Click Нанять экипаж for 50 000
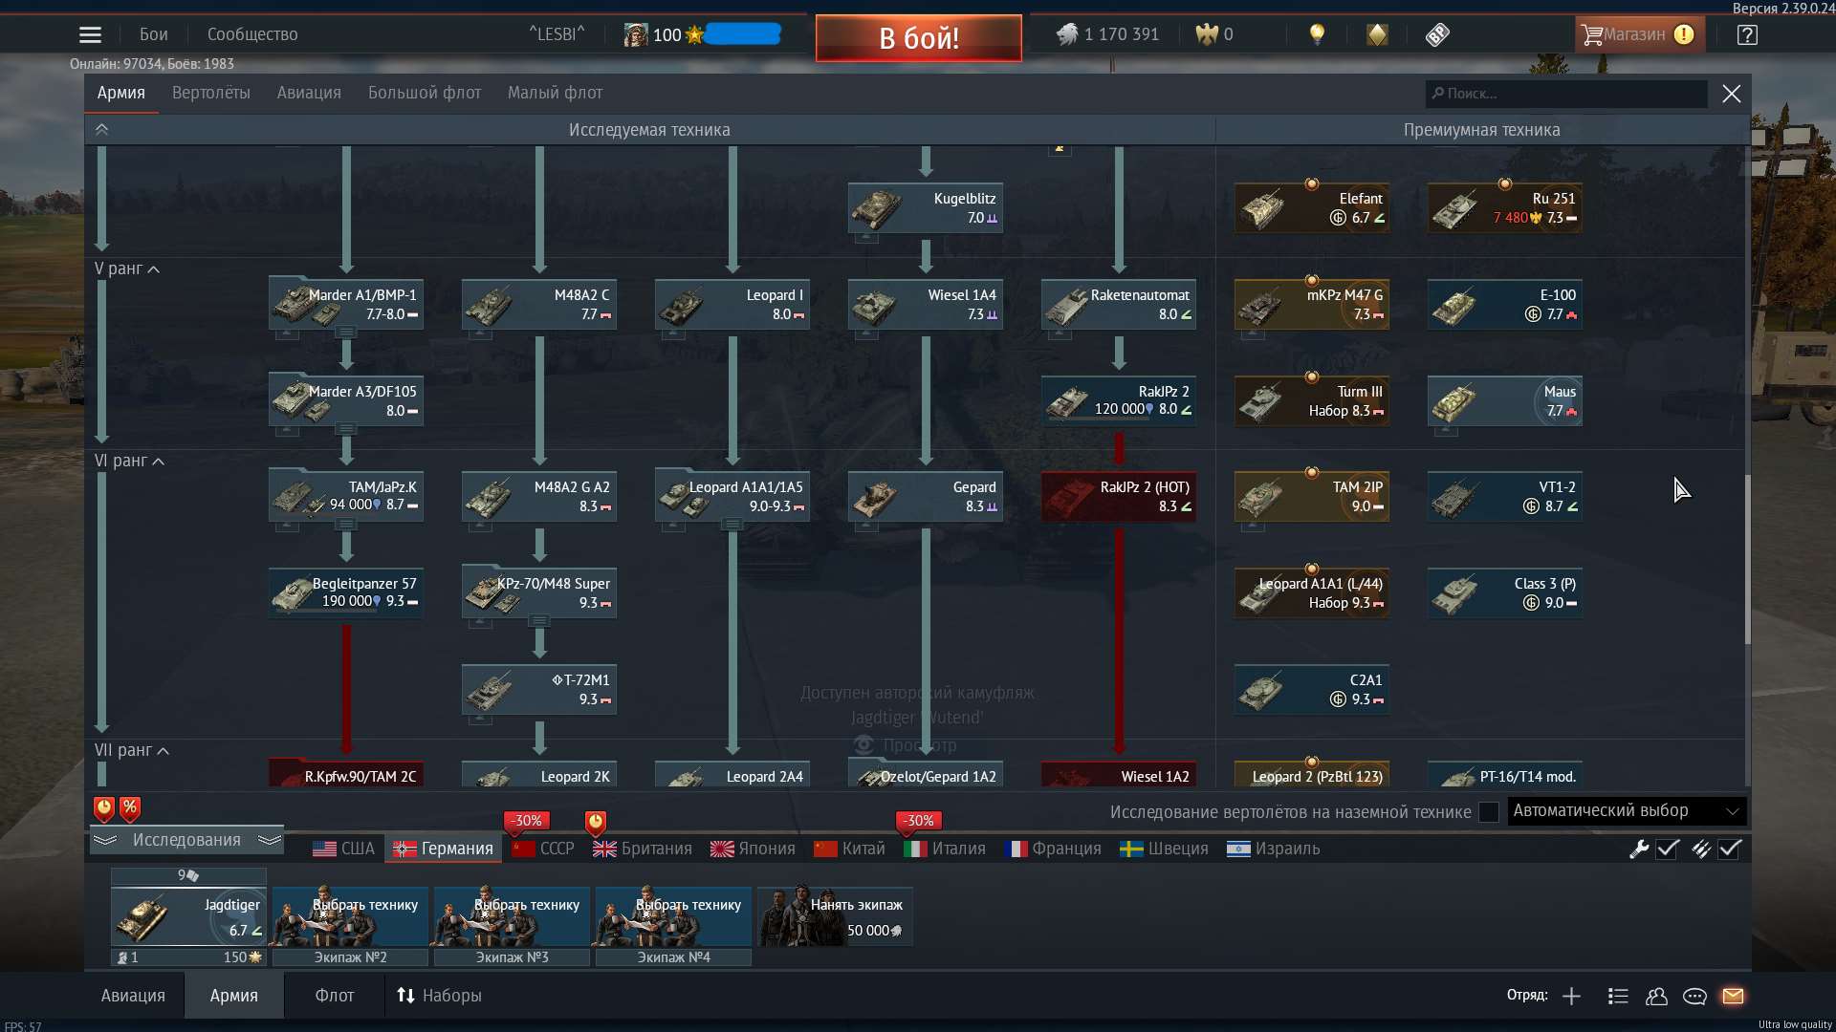Image resolution: width=1836 pixels, height=1032 pixels. [x=835, y=916]
